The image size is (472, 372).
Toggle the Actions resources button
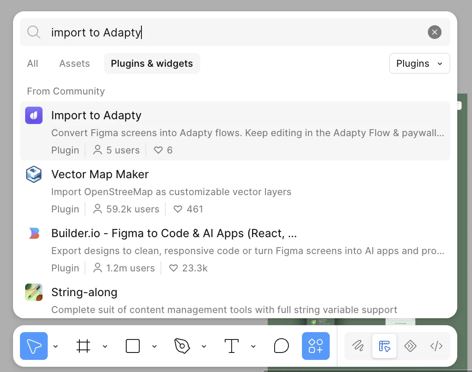(x=316, y=346)
